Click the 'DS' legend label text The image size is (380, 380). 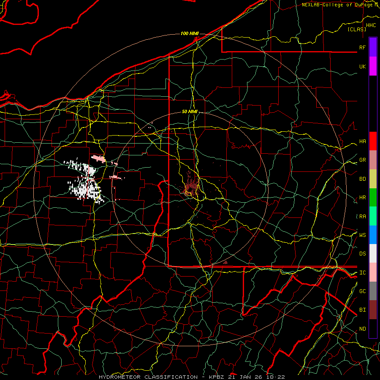[362, 254]
